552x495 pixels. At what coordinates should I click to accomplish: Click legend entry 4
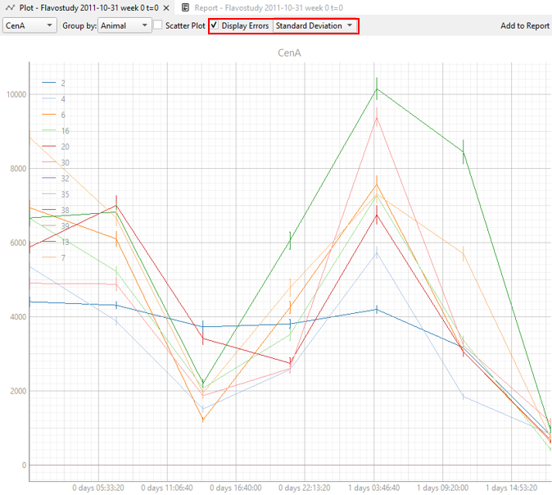tap(53, 99)
